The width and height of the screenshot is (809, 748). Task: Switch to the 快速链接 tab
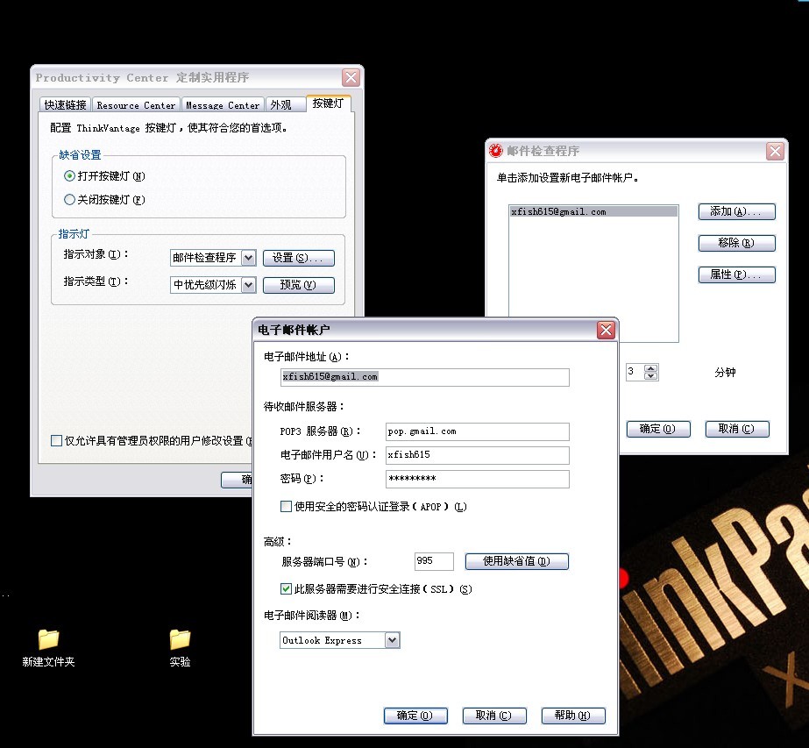coord(65,105)
